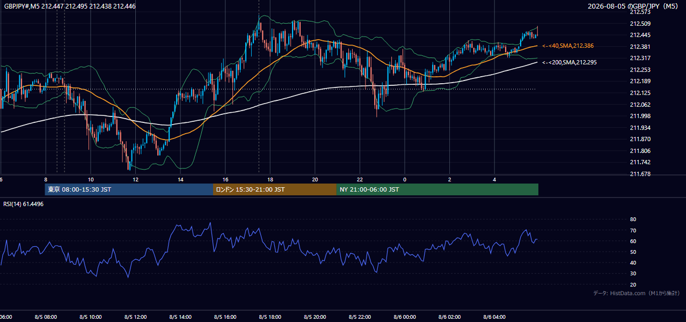686x322 pixels.
Task: Open the HistData.com data source credit
Action: tap(637, 293)
